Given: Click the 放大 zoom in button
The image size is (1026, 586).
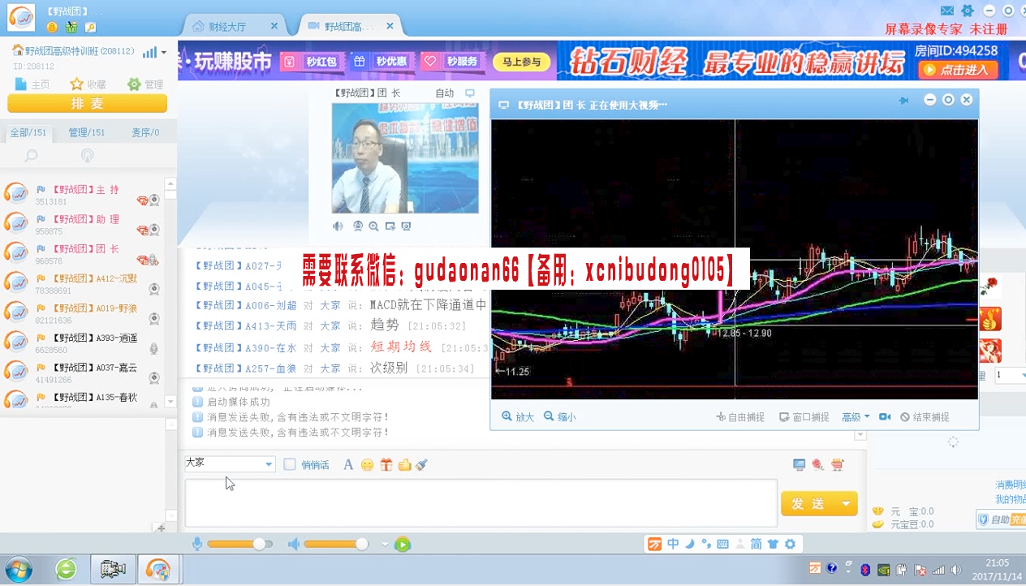Looking at the screenshot, I should click(x=518, y=416).
